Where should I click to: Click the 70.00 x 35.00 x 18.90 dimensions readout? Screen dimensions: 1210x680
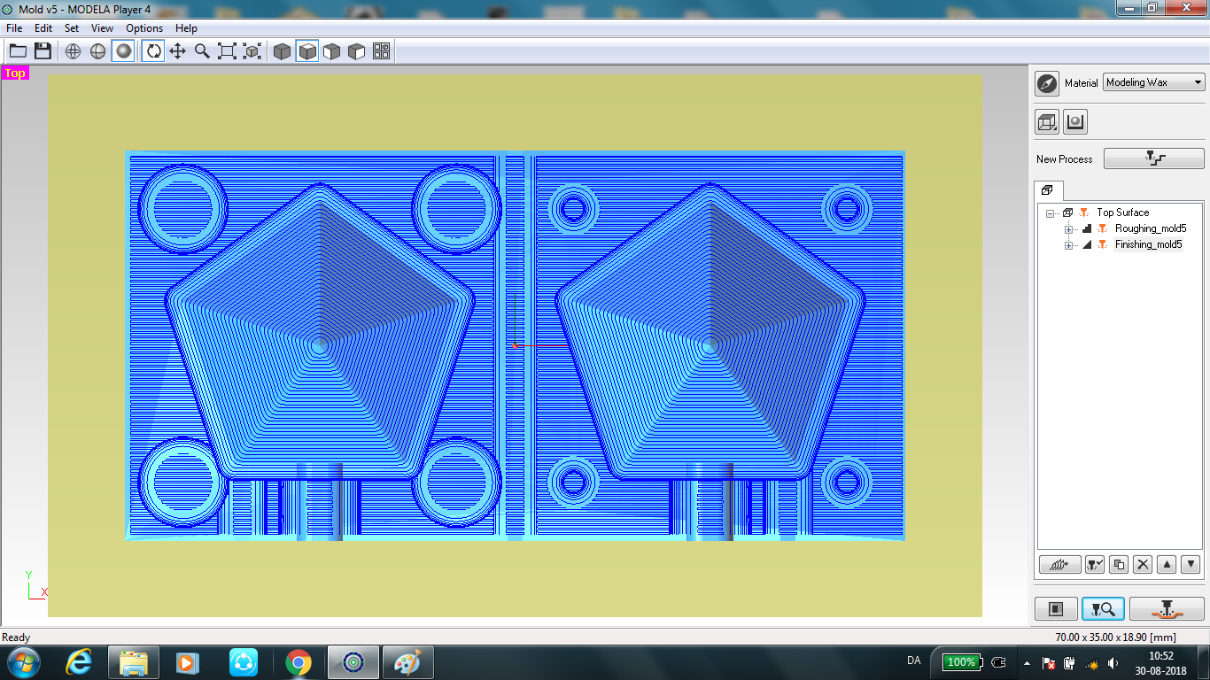(1115, 637)
